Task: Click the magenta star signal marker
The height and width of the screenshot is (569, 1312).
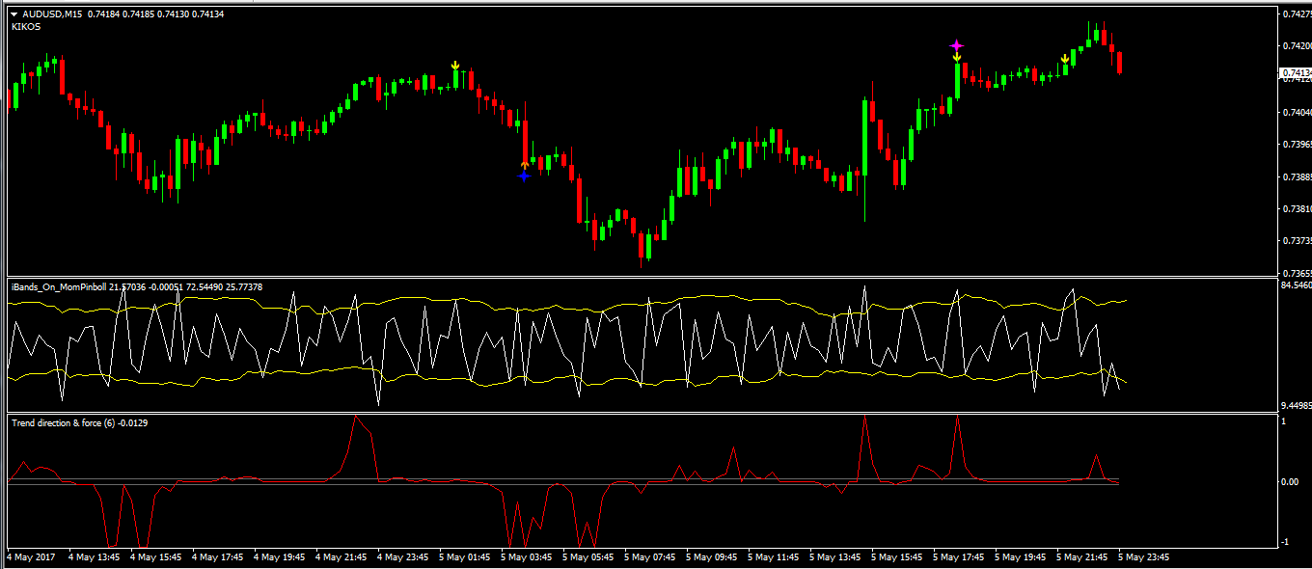Action: 956,45
